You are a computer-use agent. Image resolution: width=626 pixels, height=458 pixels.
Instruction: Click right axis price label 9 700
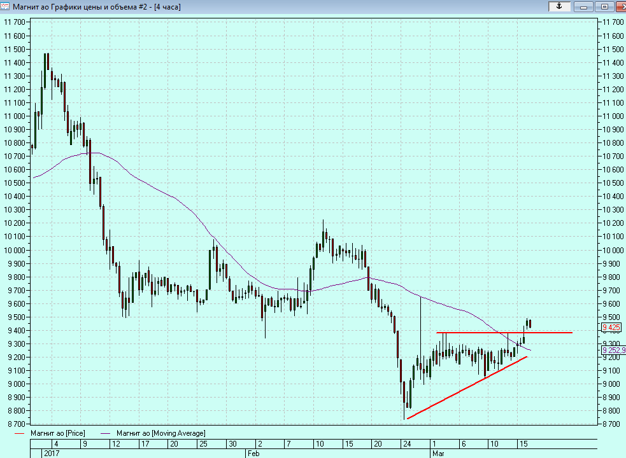pyautogui.click(x=613, y=291)
